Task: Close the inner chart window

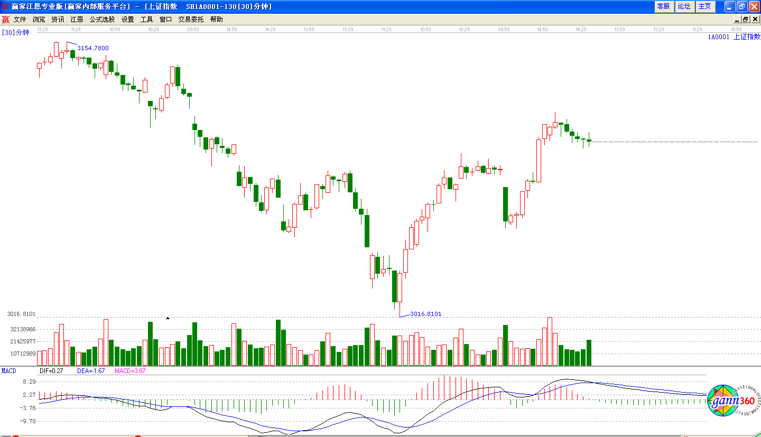Action: [754, 20]
